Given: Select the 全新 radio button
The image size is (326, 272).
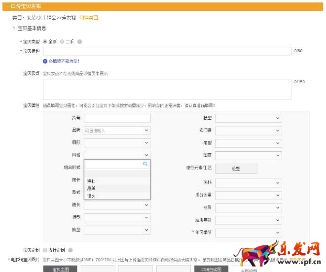Looking at the screenshot, I should click(x=45, y=42).
